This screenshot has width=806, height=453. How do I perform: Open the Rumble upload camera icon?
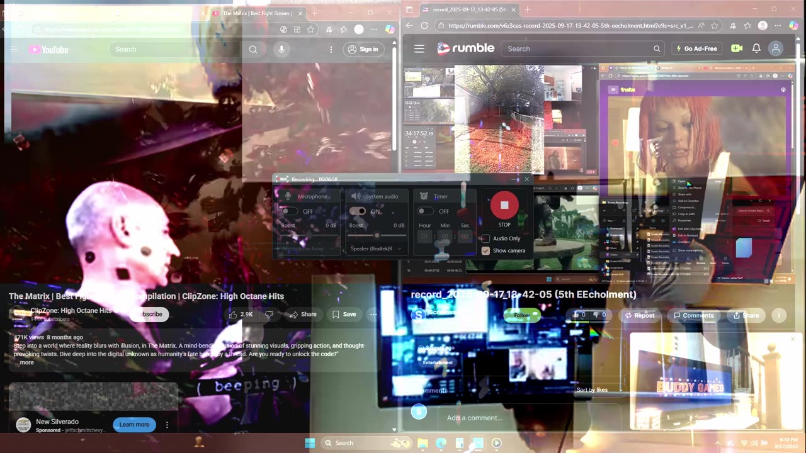coord(737,48)
